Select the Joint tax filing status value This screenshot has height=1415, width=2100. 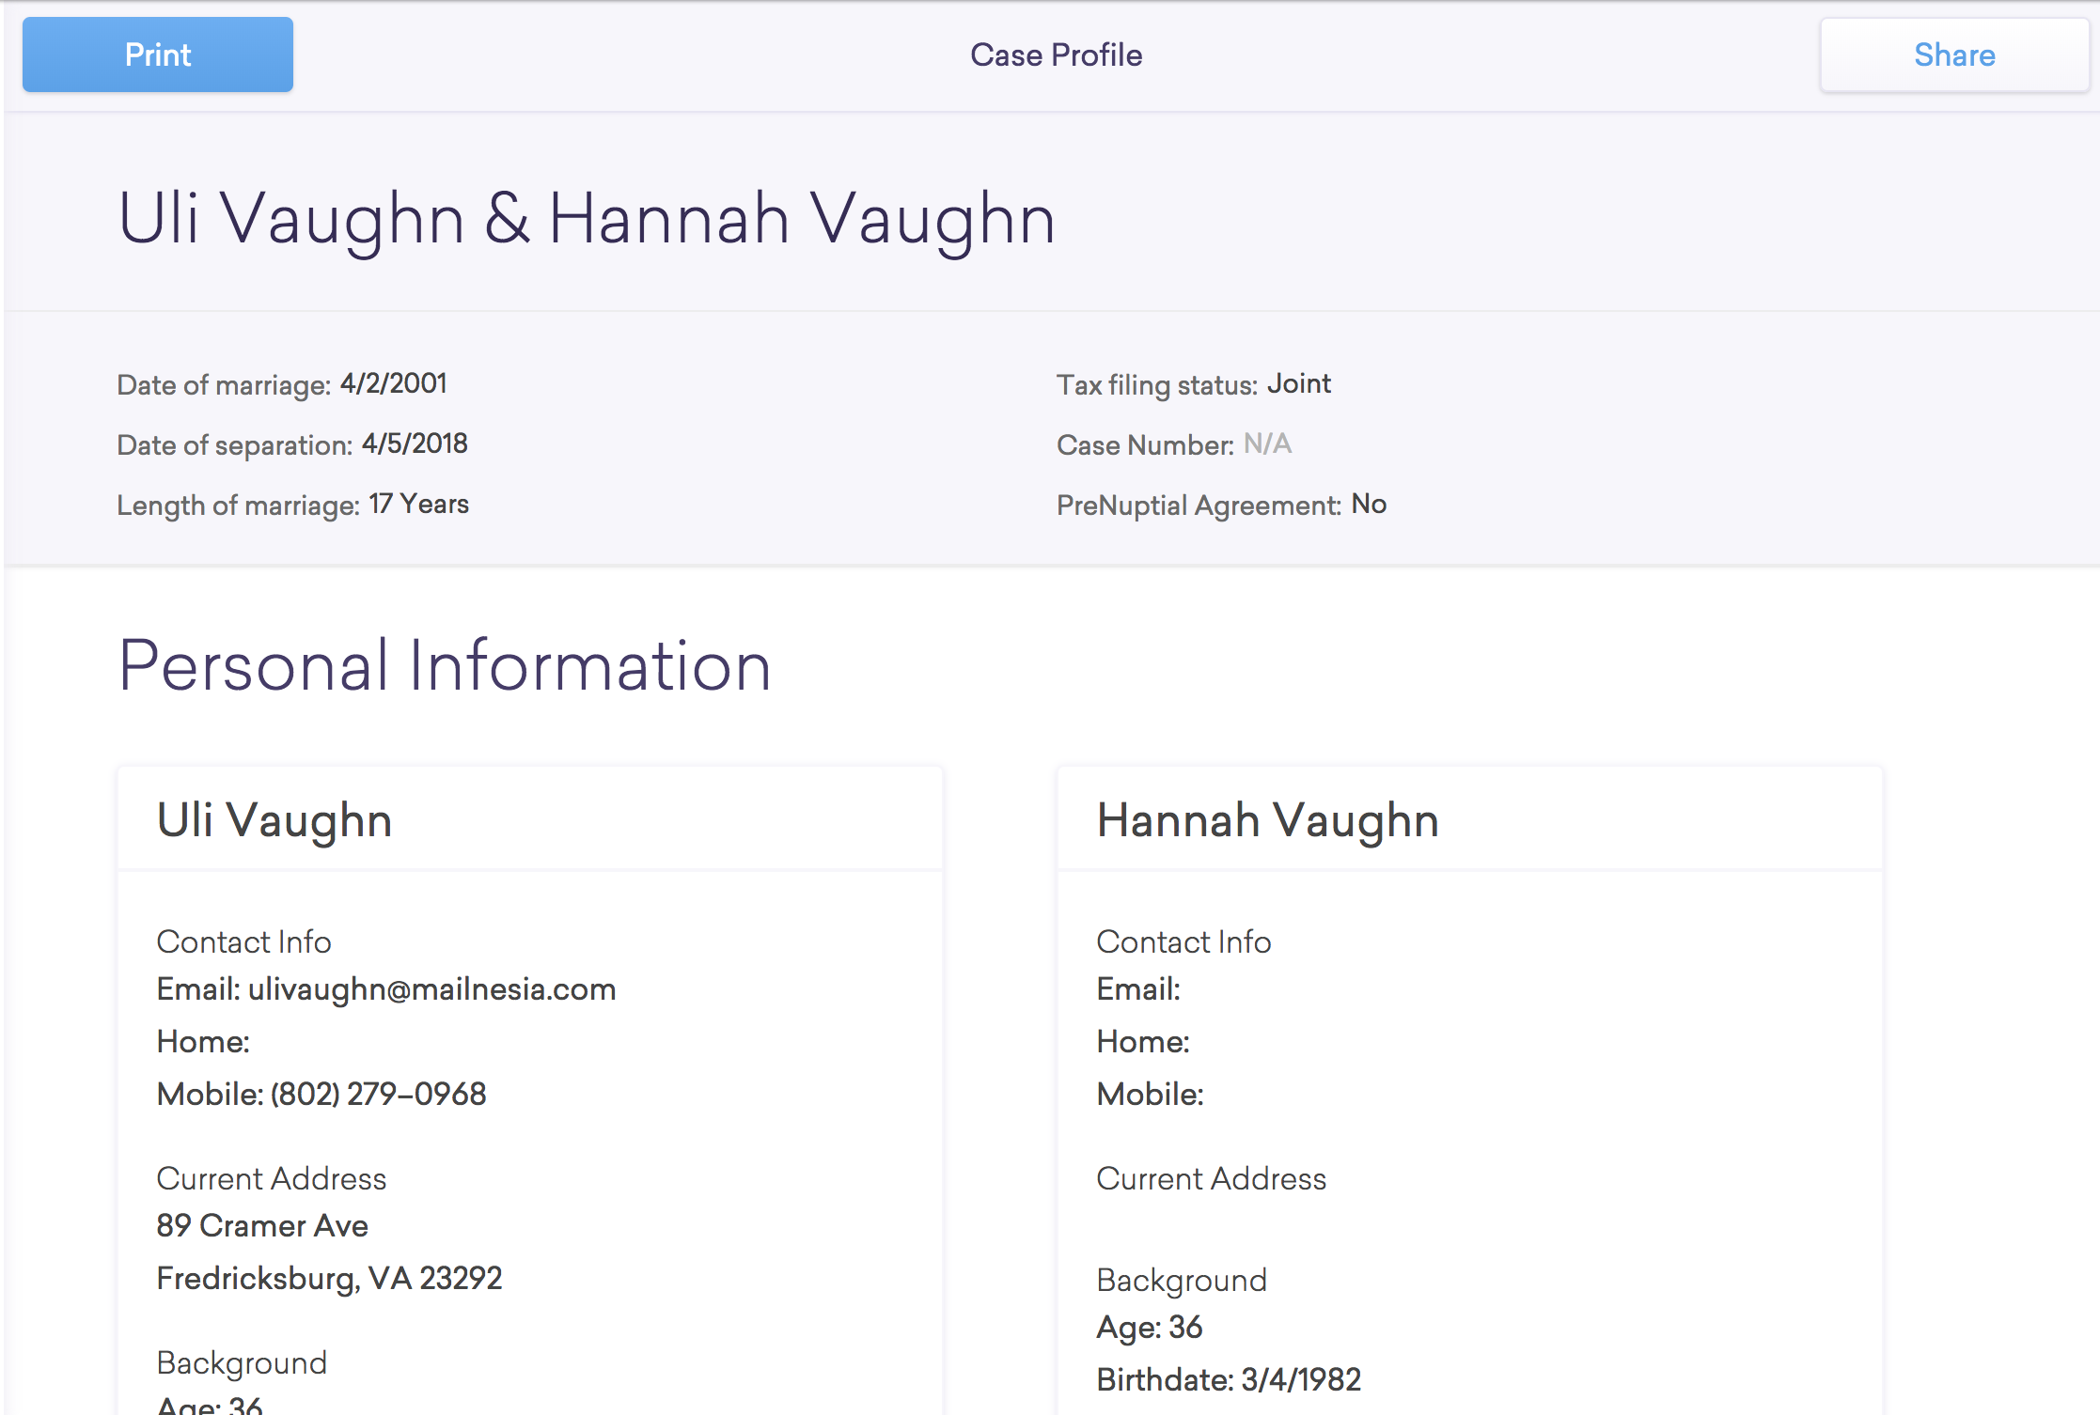coord(1298,383)
